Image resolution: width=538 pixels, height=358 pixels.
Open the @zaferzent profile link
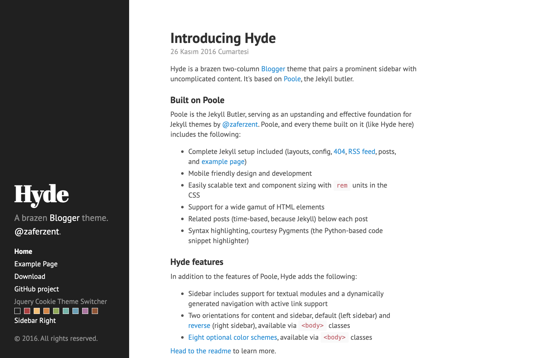(x=240, y=124)
